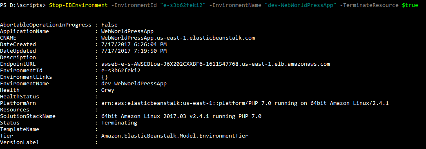Click the EnvironmentLinks {} value
The width and height of the screenshot is (426, 149).
point(105,77)
